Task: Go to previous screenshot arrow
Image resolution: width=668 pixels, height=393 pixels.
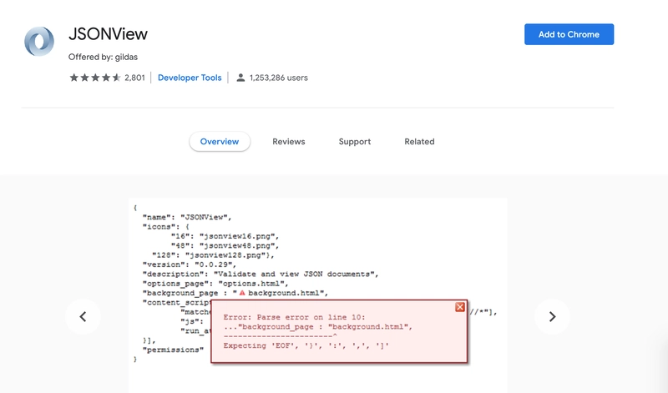Action: (83, 317)
